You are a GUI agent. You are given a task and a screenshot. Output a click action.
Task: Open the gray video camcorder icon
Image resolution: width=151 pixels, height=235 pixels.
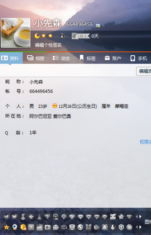tap(96, 227)
